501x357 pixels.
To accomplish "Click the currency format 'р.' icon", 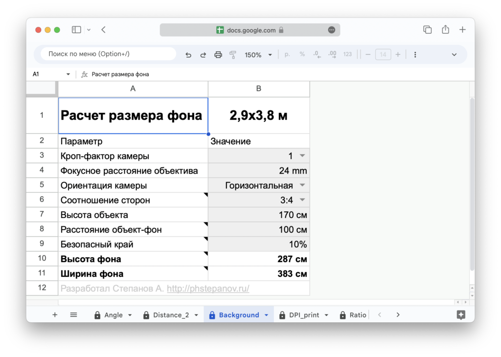I will (x=287, y=55).
